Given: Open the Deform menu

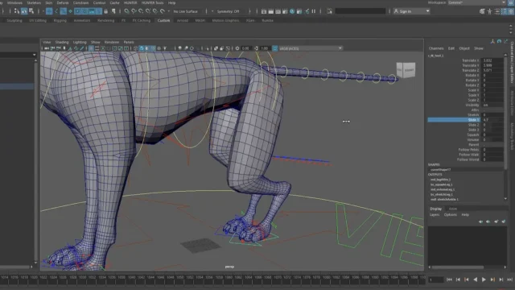Looking at the screenshot, I should [x=63, y=2].
